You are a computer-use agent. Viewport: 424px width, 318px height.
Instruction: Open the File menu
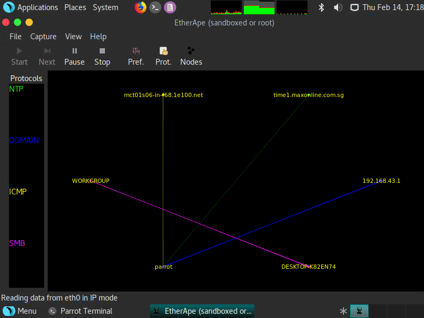pos(15,37)
